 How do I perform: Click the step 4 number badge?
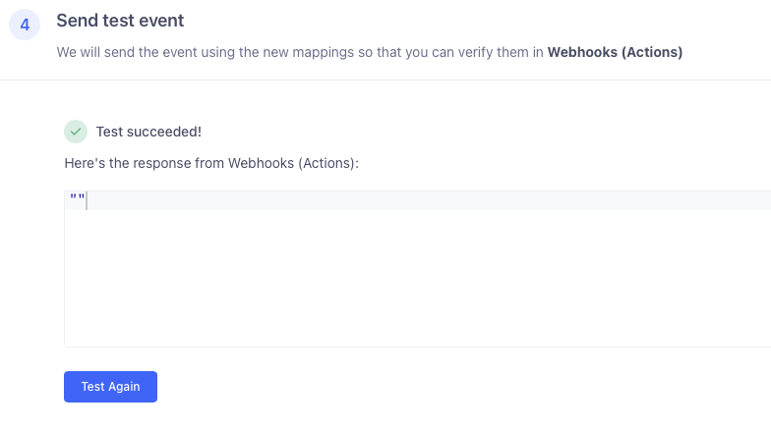[25, 27]
